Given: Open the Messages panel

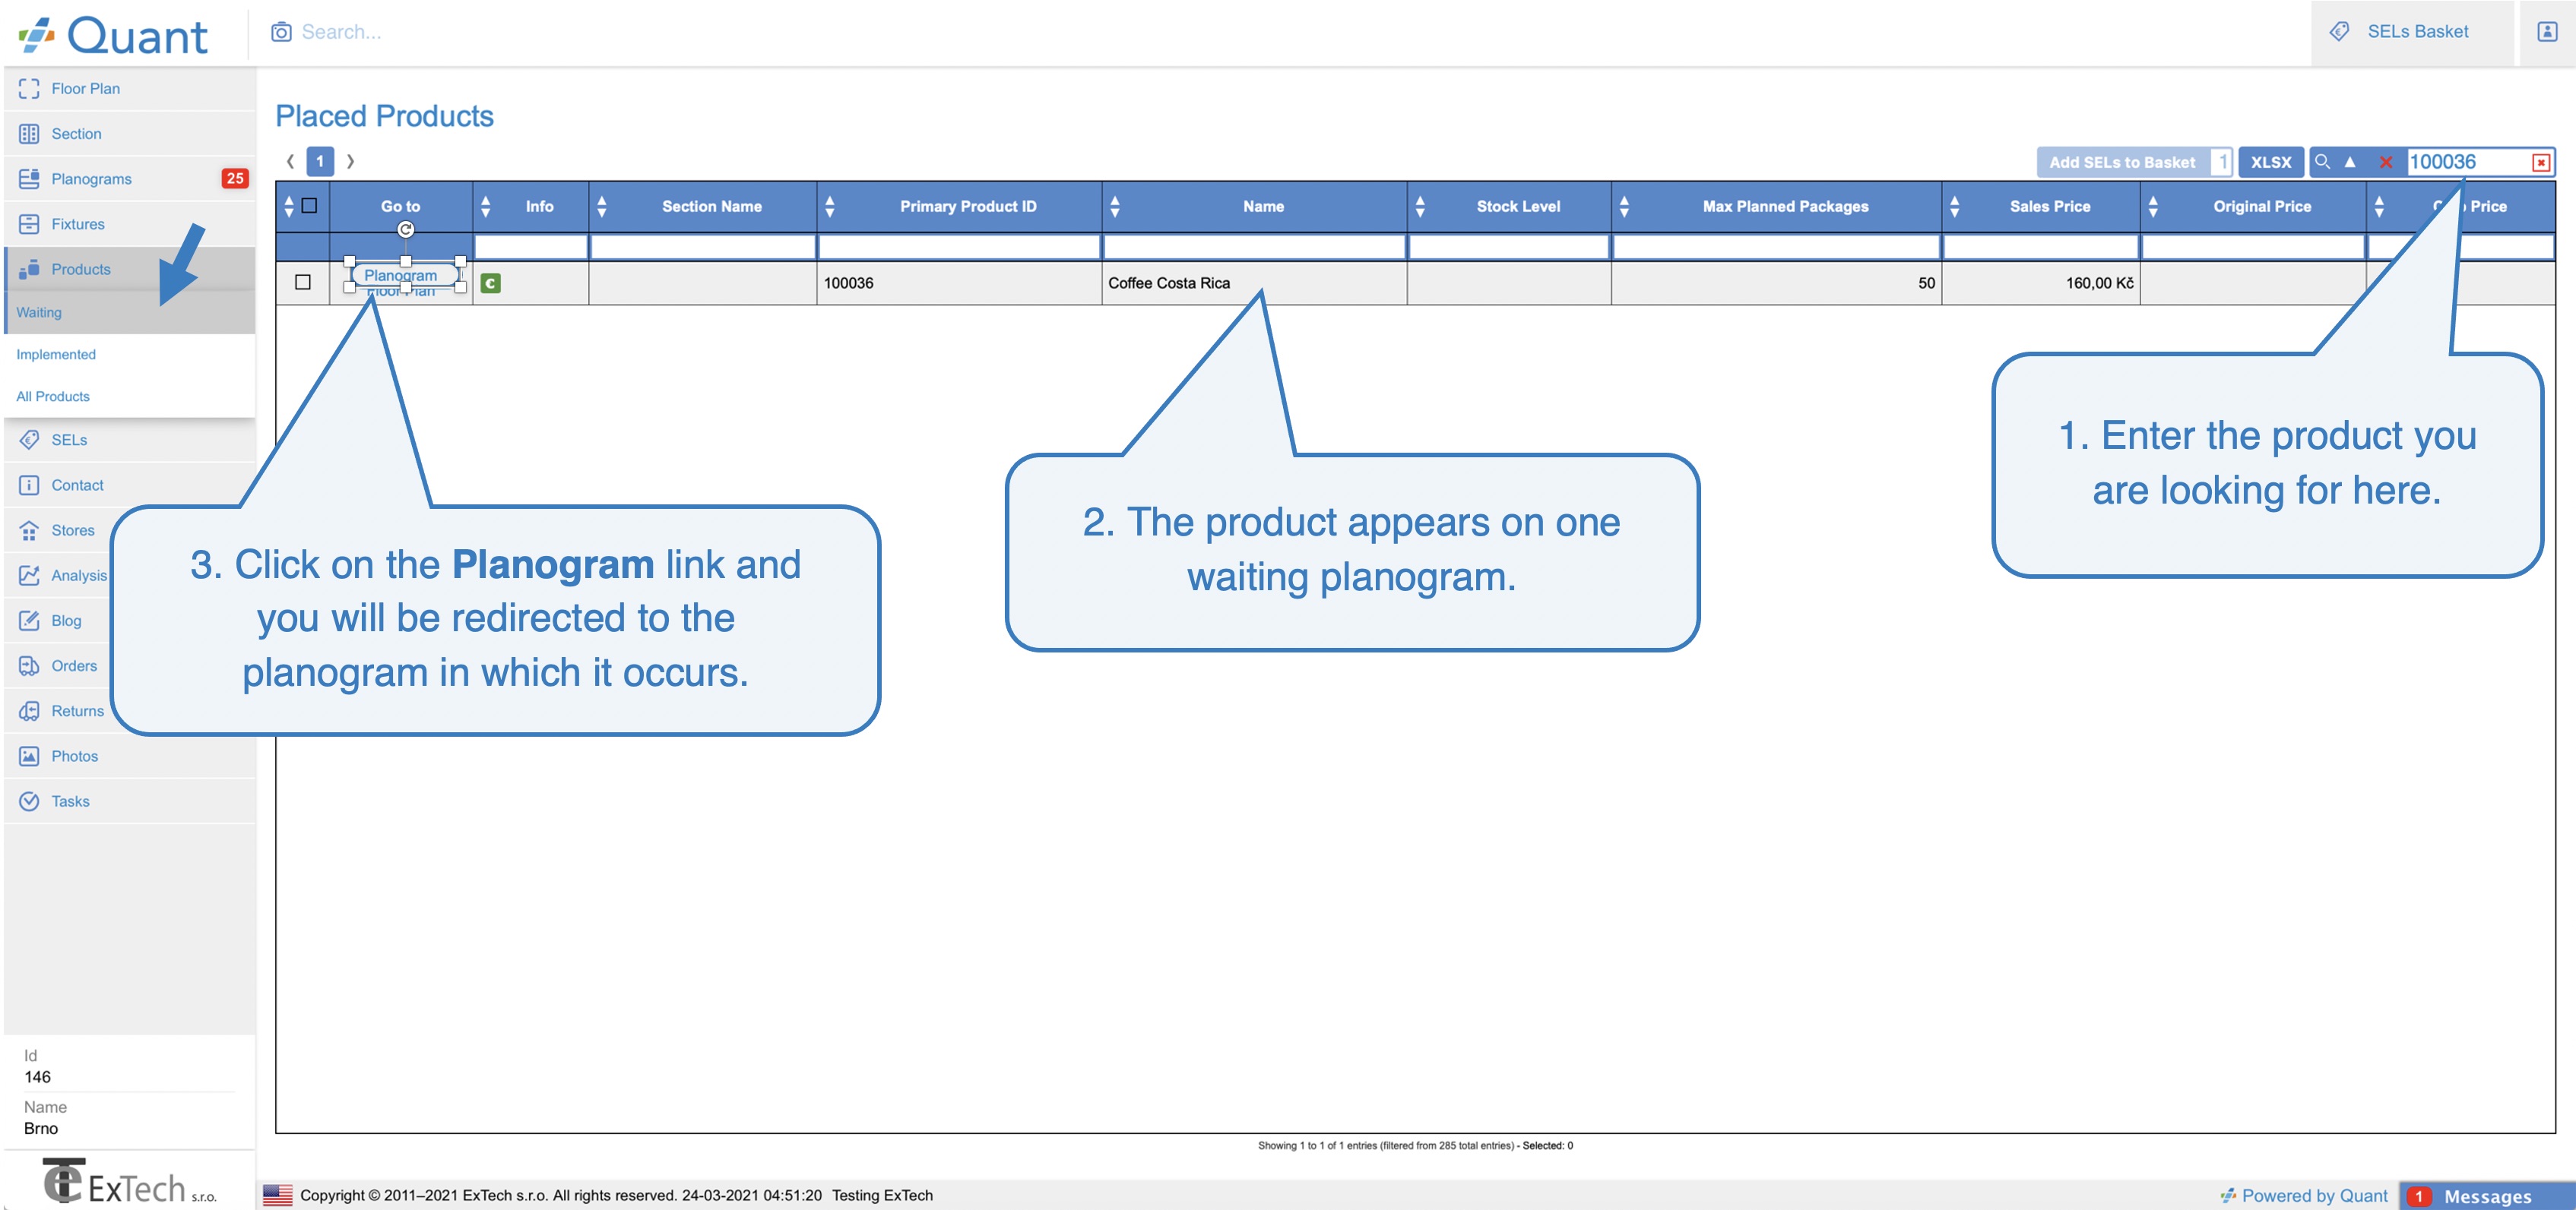Looking at the screenshot, I should coord(2487,1196).
